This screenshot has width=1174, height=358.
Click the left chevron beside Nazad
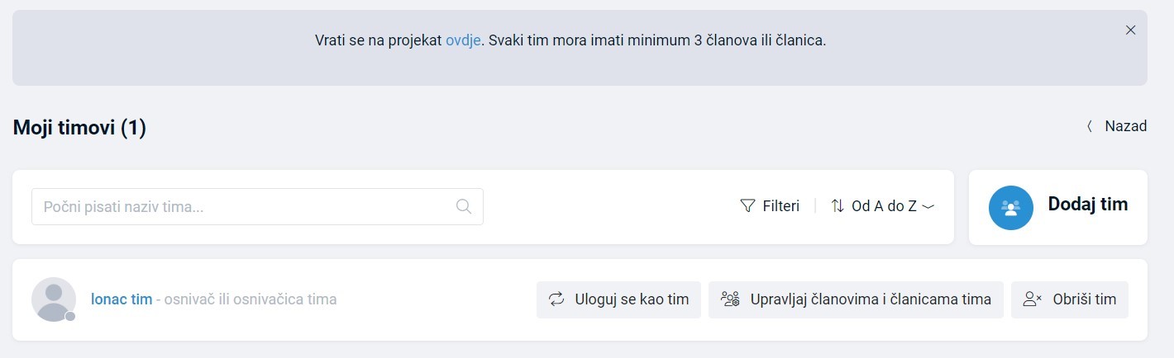tap(1090, 126)
